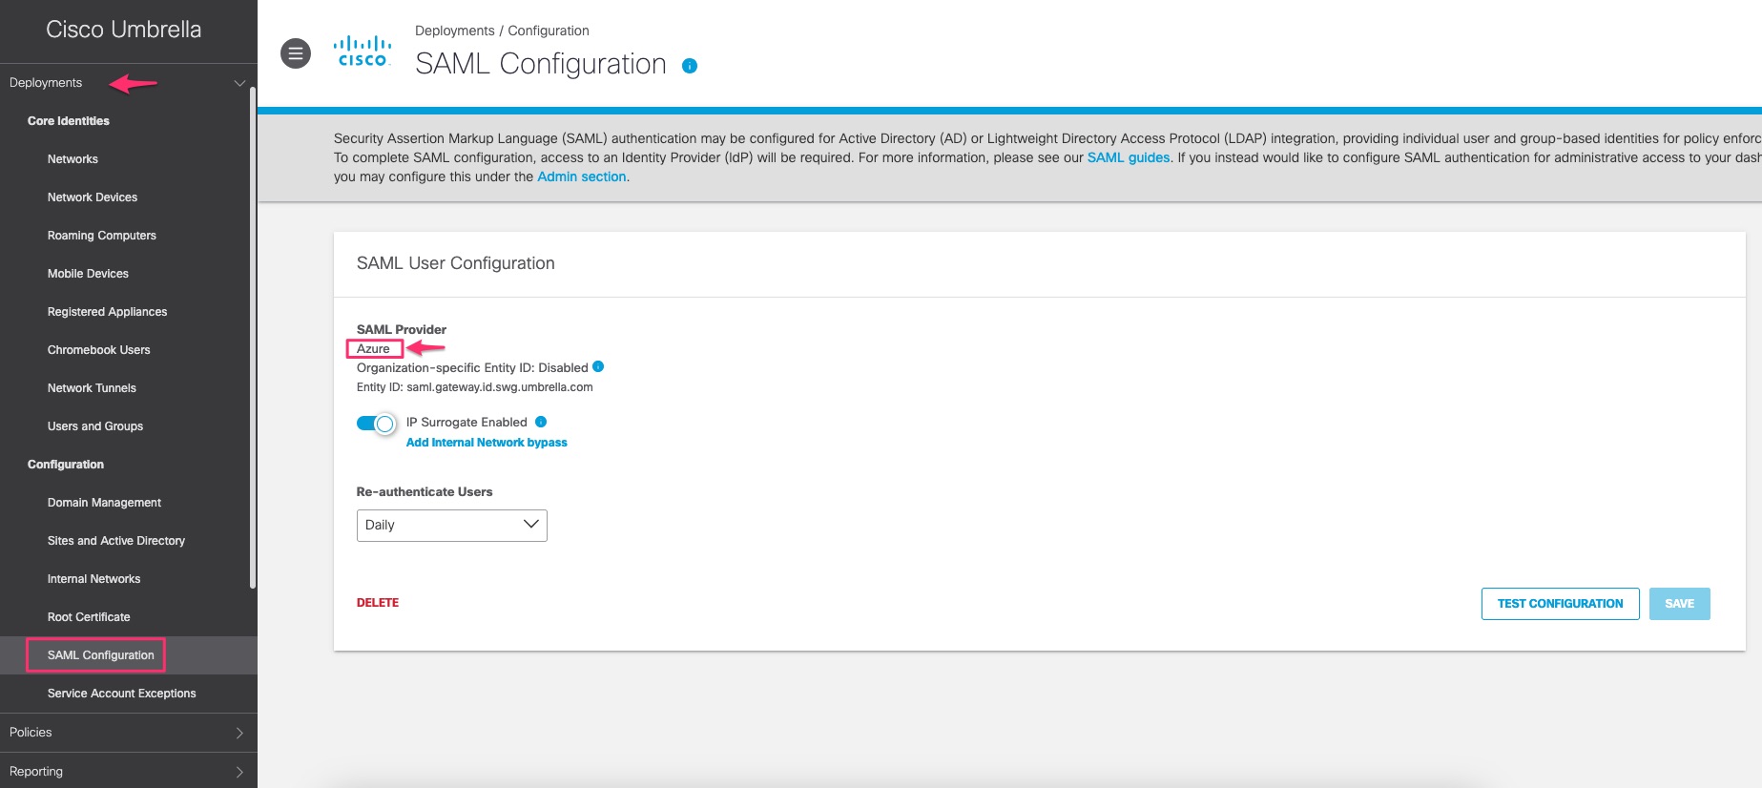Click the Cisco logo
This screenshot has height=788, width=1762.
pyautogui.click(x=363, y=52)
